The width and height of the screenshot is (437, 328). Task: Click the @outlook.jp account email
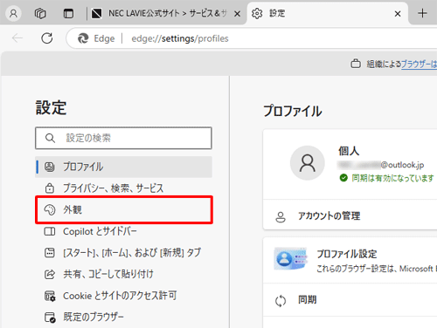(380, 165)
